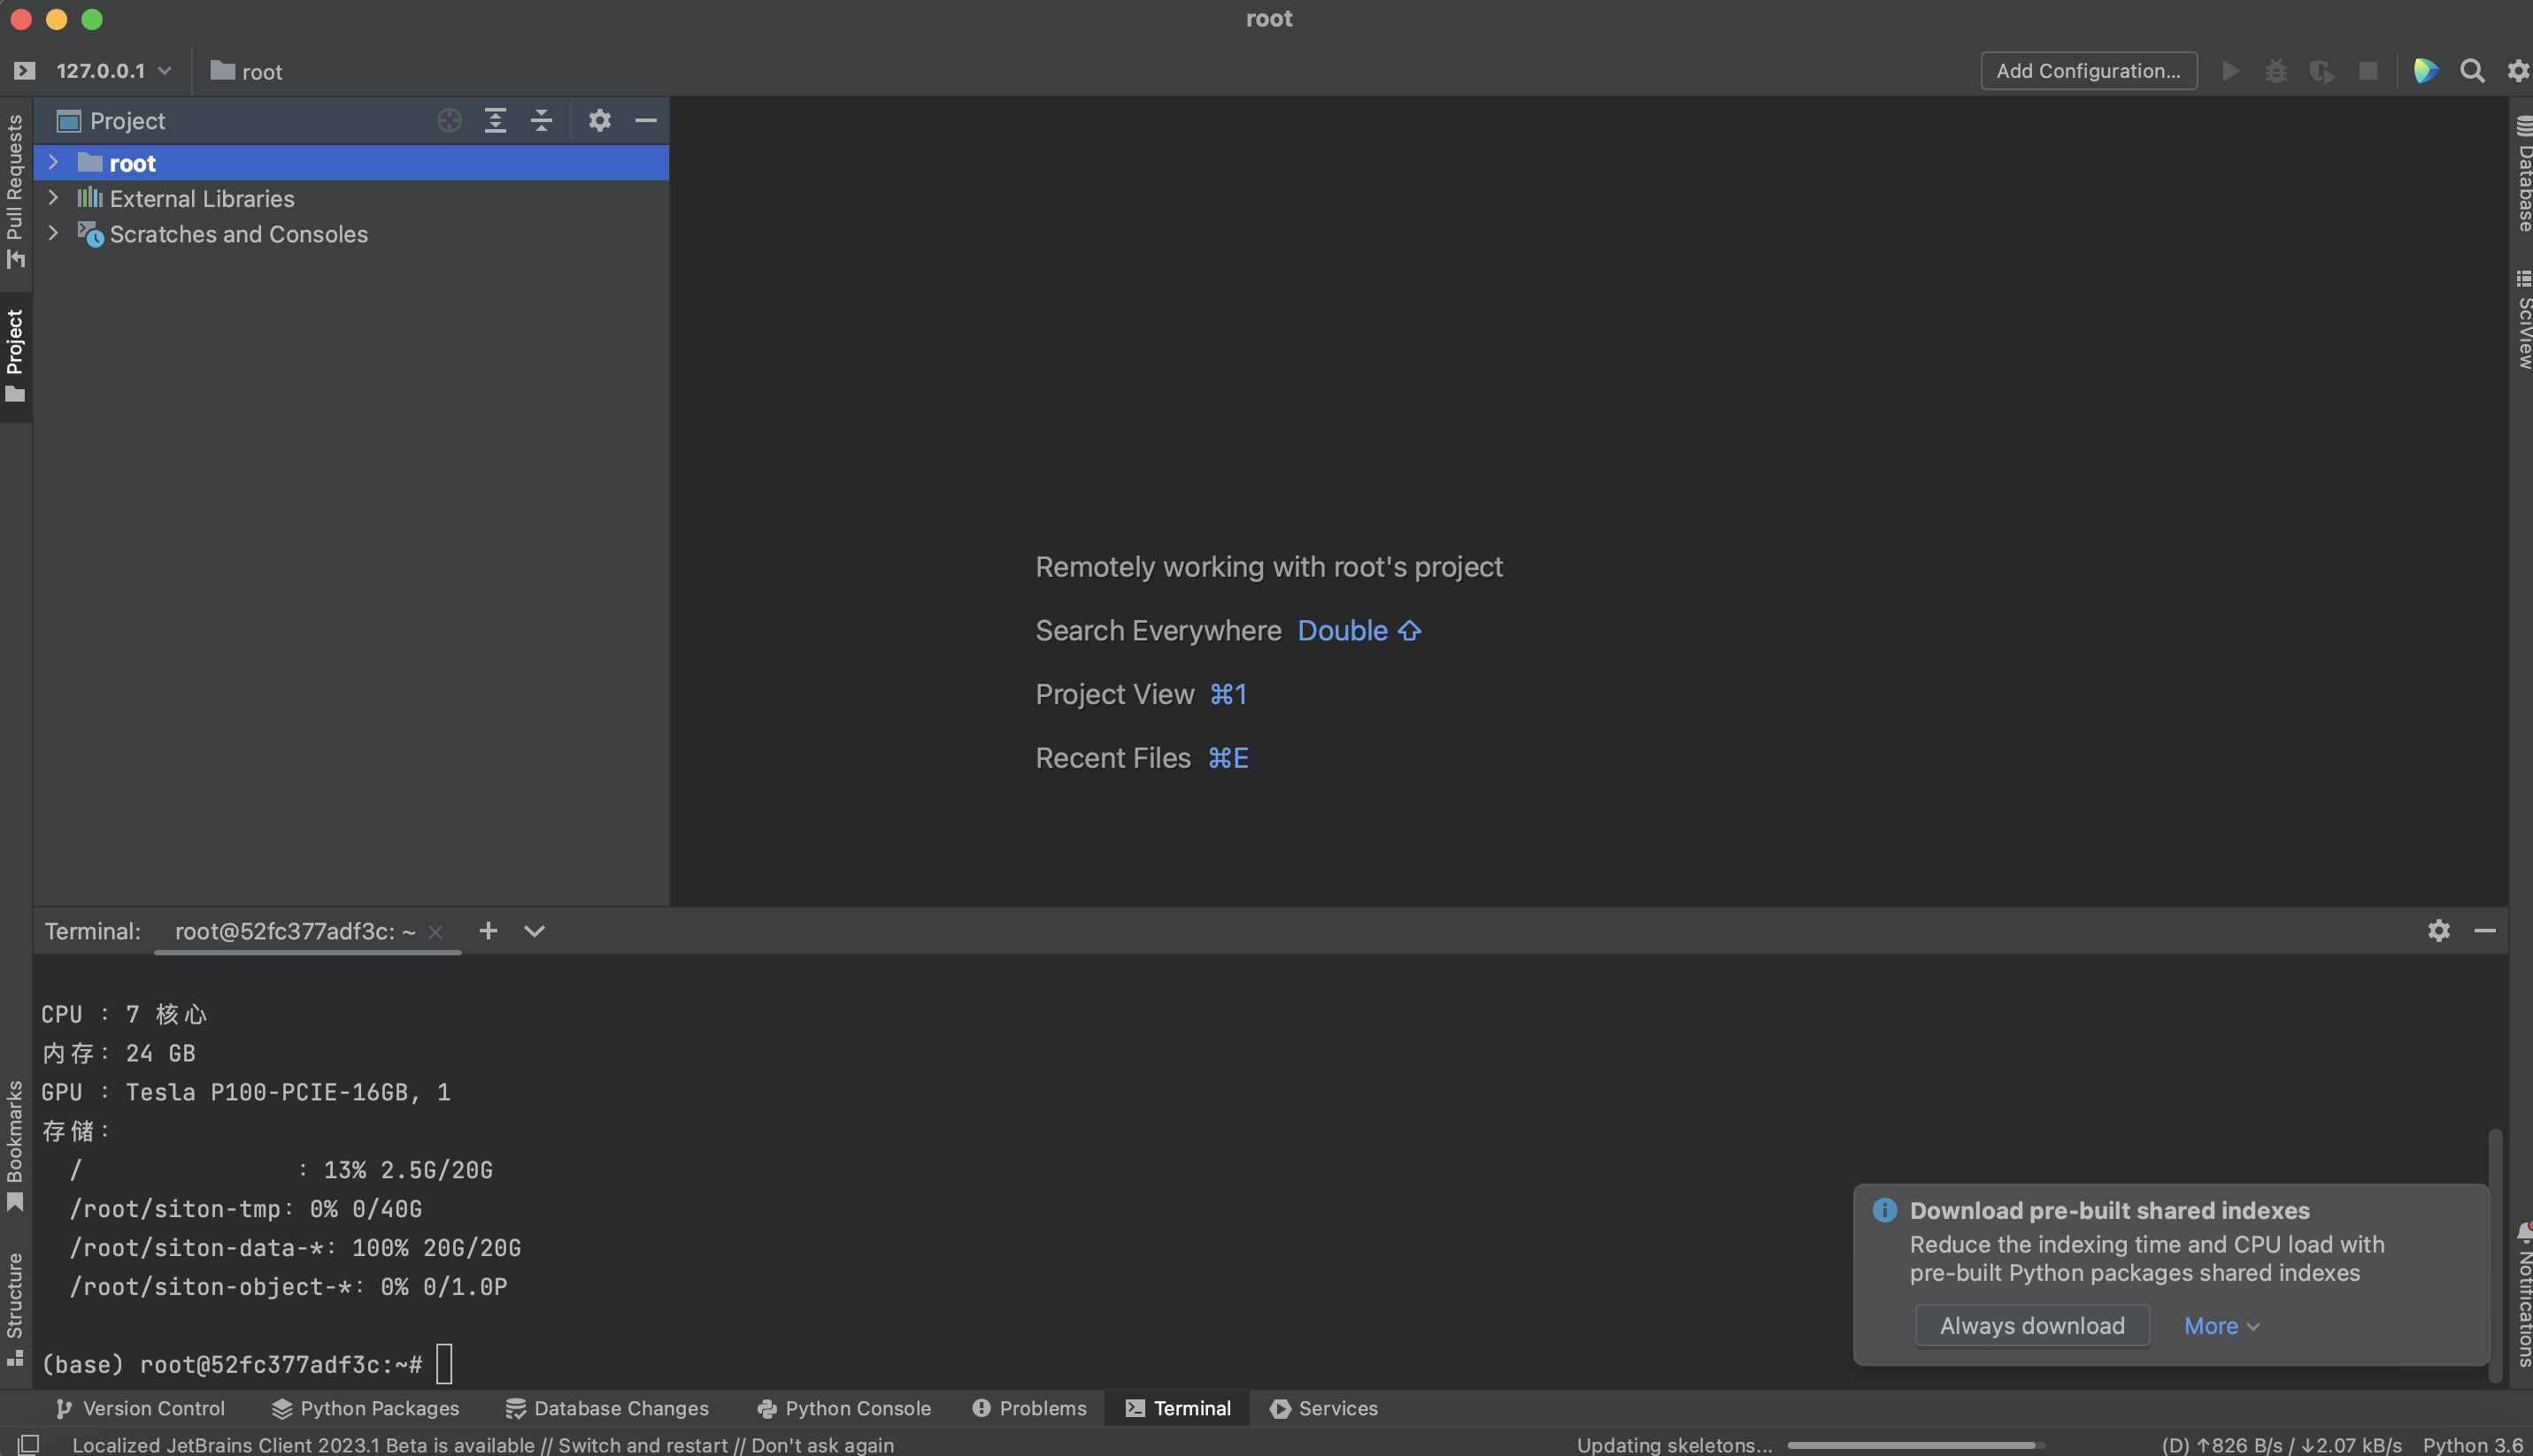Click the Run play icon
2533x1456 pixels.
point(2231,71)
